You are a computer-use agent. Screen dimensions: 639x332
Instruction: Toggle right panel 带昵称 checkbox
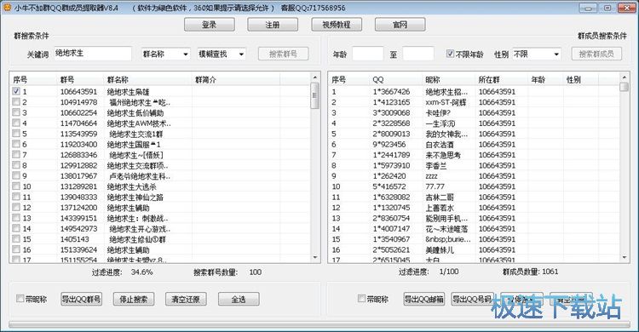(x=361, y=299)
